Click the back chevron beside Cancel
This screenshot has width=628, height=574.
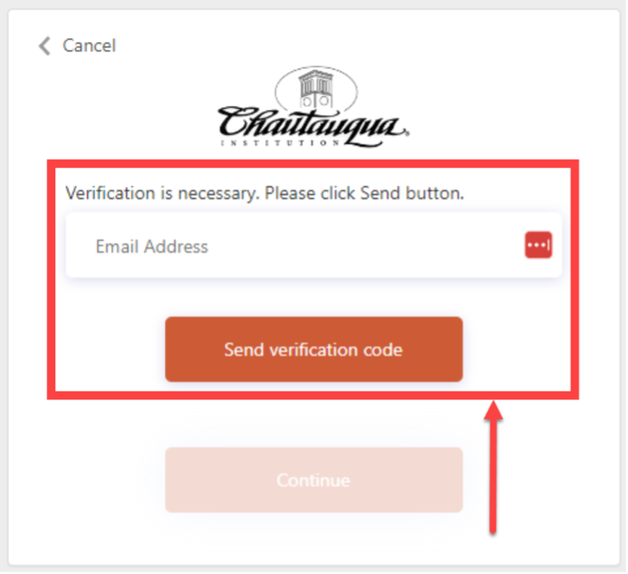[45, 46]
